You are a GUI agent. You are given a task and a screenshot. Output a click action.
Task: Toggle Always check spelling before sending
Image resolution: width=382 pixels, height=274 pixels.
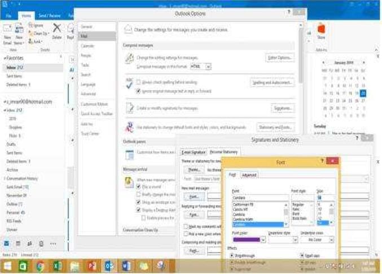coord(138,82)
